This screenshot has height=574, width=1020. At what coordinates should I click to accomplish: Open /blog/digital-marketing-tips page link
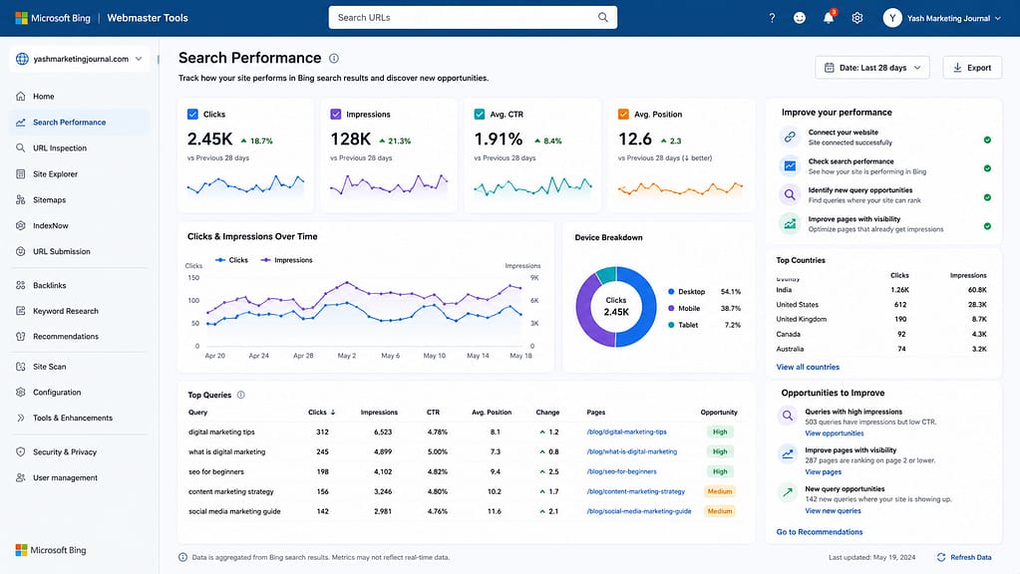click(626, 431)
